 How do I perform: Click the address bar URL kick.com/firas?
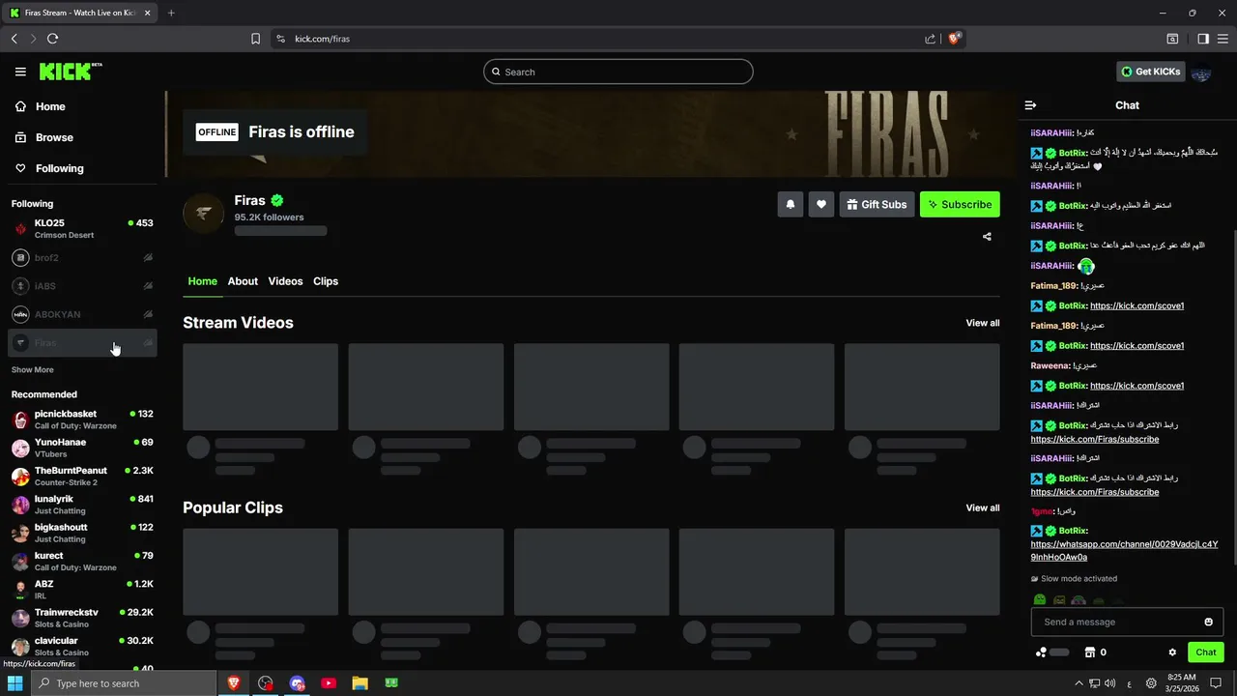(322, 39)
